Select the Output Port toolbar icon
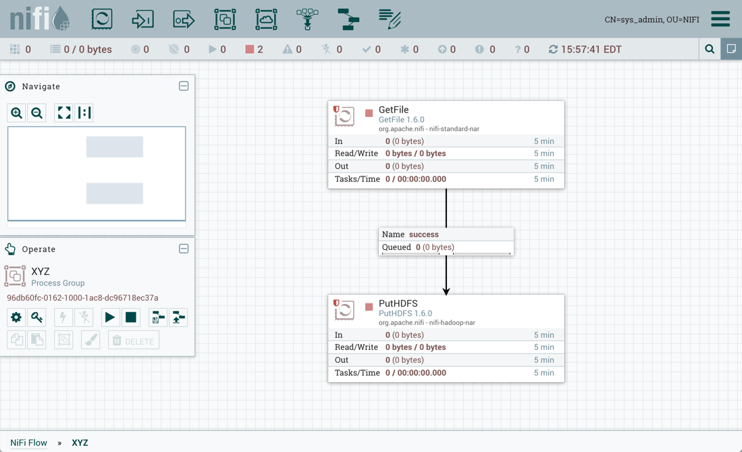The height and width of the screenshot is (452, 742). (184, 19)
